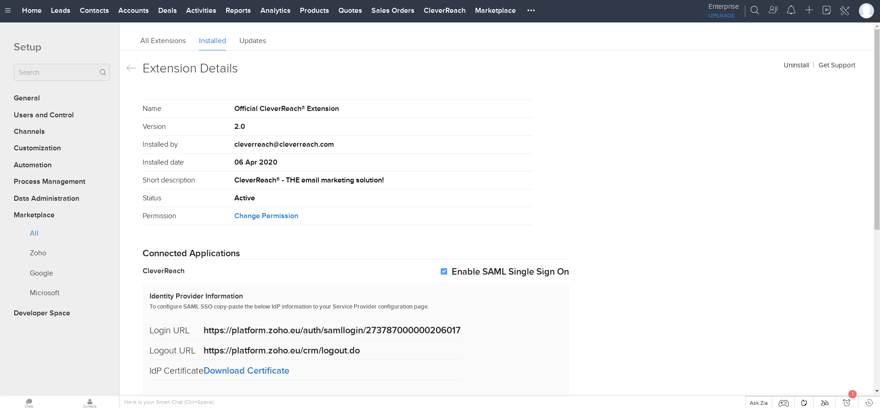Toggle Enable SAML Single Sign On checkbox
This screenshot has height=408, width=880.
pos(444,271)
